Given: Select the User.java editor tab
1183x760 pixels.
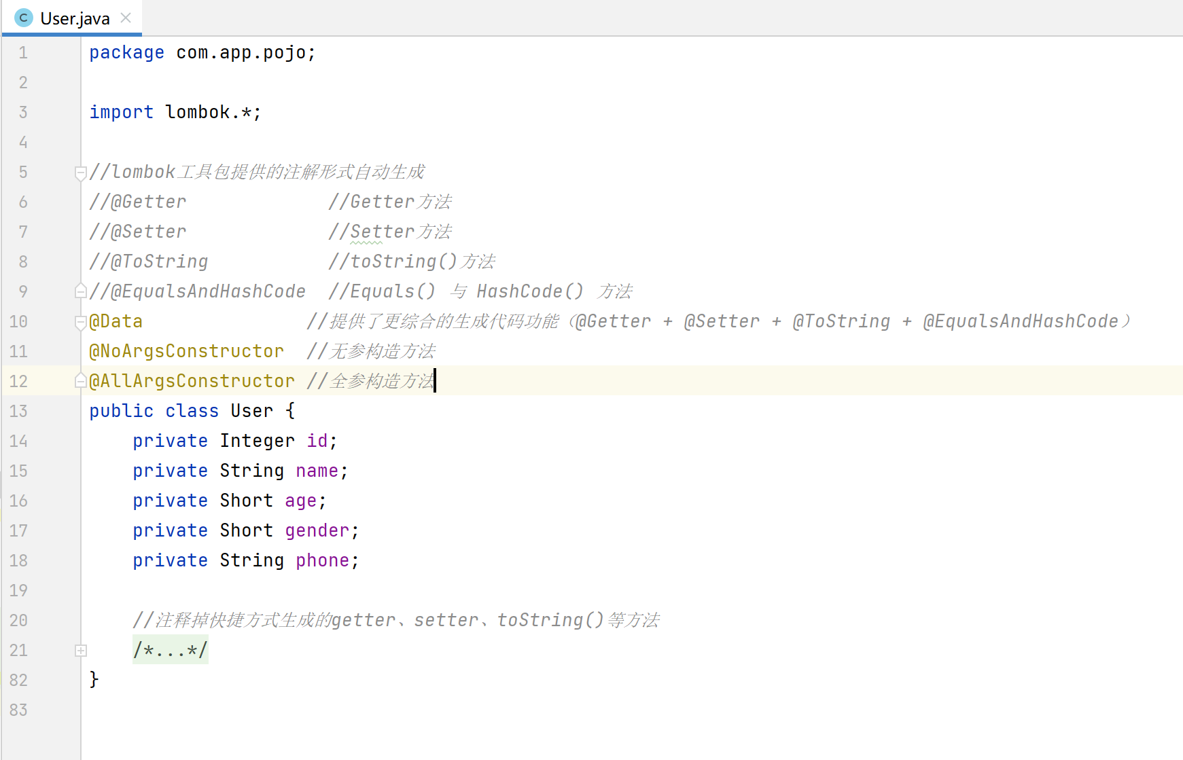Looking at the screenshot, I should [x=72, y=18].
